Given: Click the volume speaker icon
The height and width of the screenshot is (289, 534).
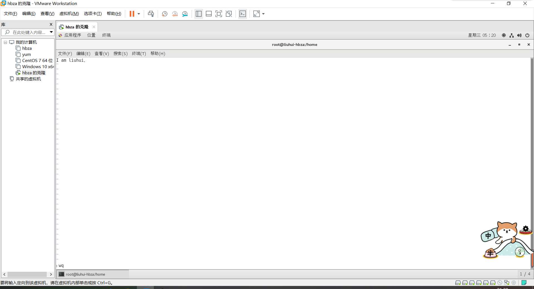Looking at the screenshot, I should (x=519, y=35).
